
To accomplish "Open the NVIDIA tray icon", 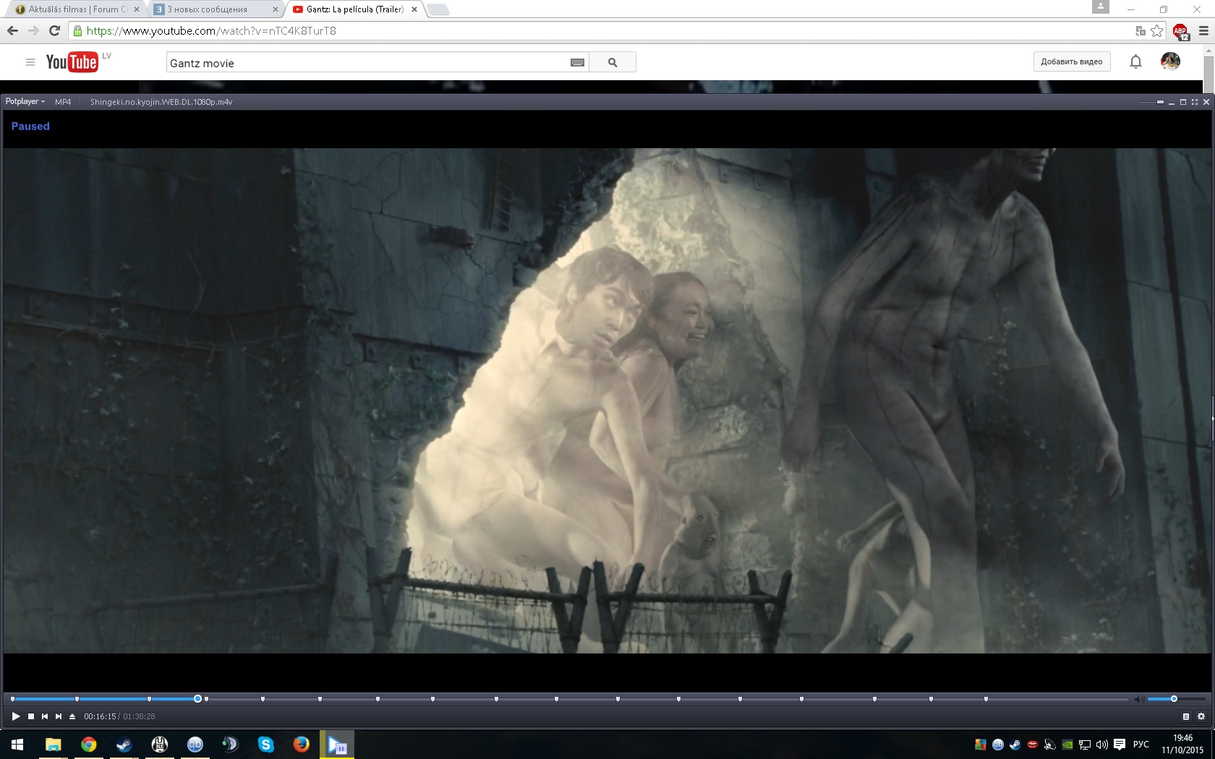I will (1067, 745).
